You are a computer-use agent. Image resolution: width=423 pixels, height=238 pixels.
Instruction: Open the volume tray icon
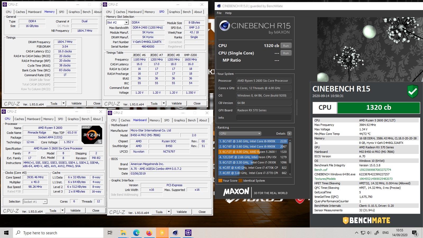click(369, 233)
